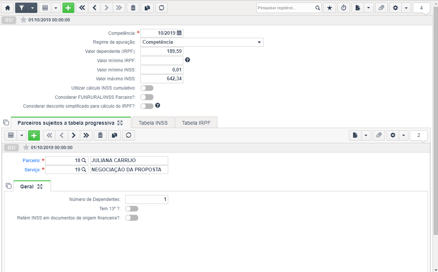Image resolution: width=438 pixels, height=272 pixels.
Task: Switch sub-panel to grid view
Action: tap(11, 135)
